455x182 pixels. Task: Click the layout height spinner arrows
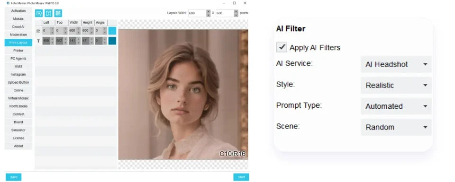236,13
